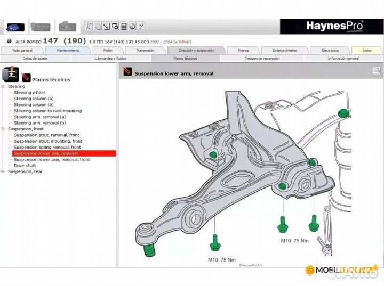384x286 pixels.
Task: Open help with the question mark icon
Action: coord(141,26)
